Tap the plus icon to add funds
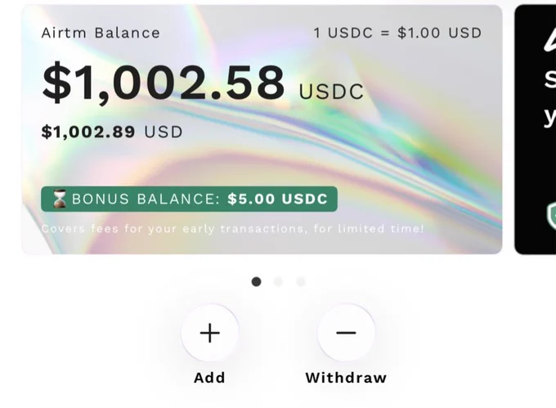The width and height of the screenshot is (556, 408). pos(210,333)
